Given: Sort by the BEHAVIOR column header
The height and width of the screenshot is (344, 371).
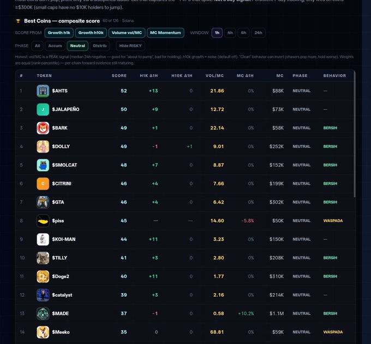Looking at the screenshot, I should point(334,76).
